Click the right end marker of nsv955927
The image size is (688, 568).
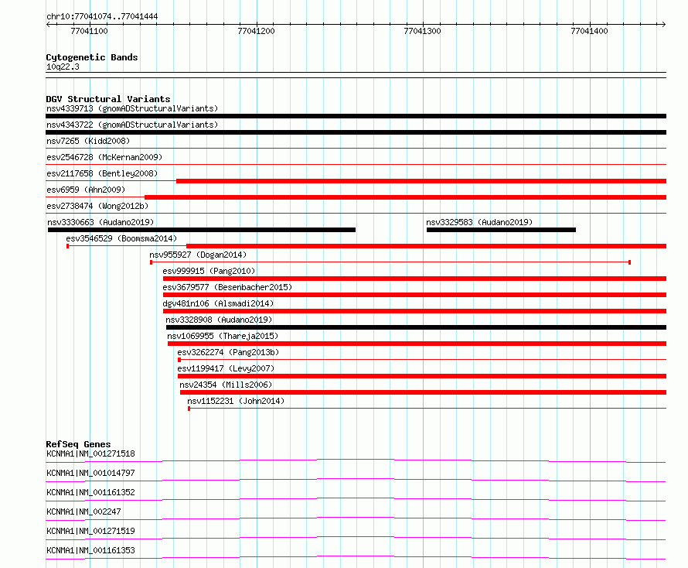click(x=630, y=262)
